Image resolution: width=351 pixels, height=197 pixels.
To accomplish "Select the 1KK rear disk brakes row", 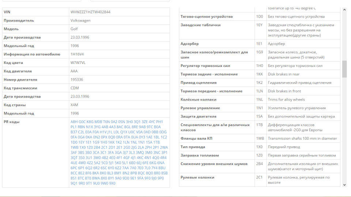I will (x=260, y=74).
